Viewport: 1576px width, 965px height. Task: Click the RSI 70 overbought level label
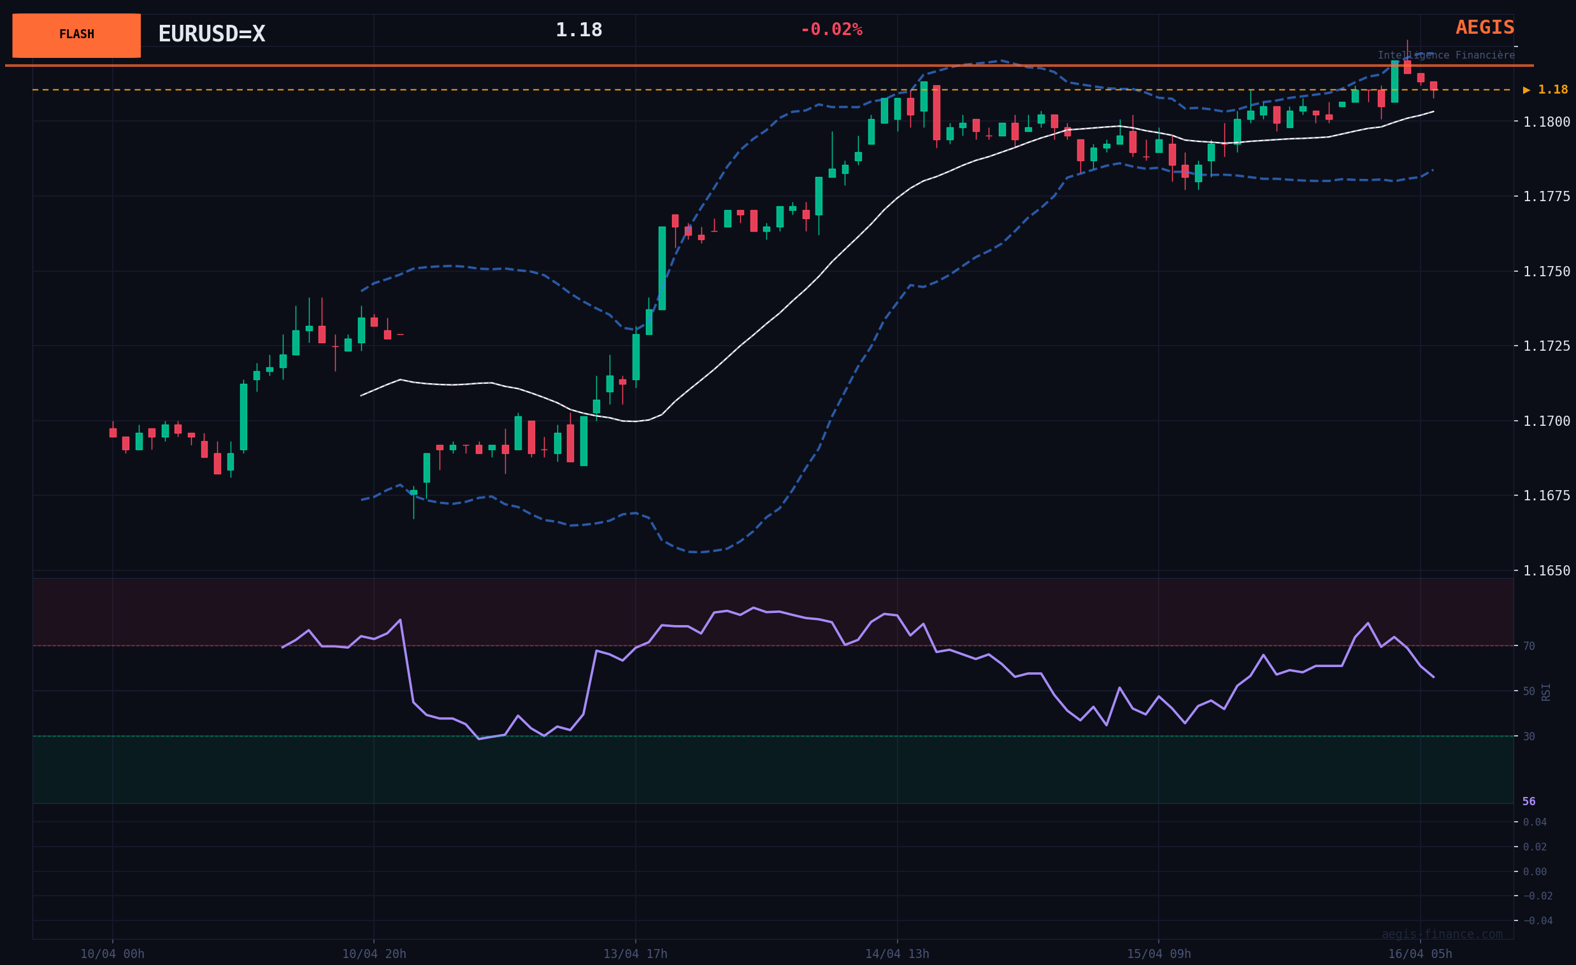[x=1529, y=646]
